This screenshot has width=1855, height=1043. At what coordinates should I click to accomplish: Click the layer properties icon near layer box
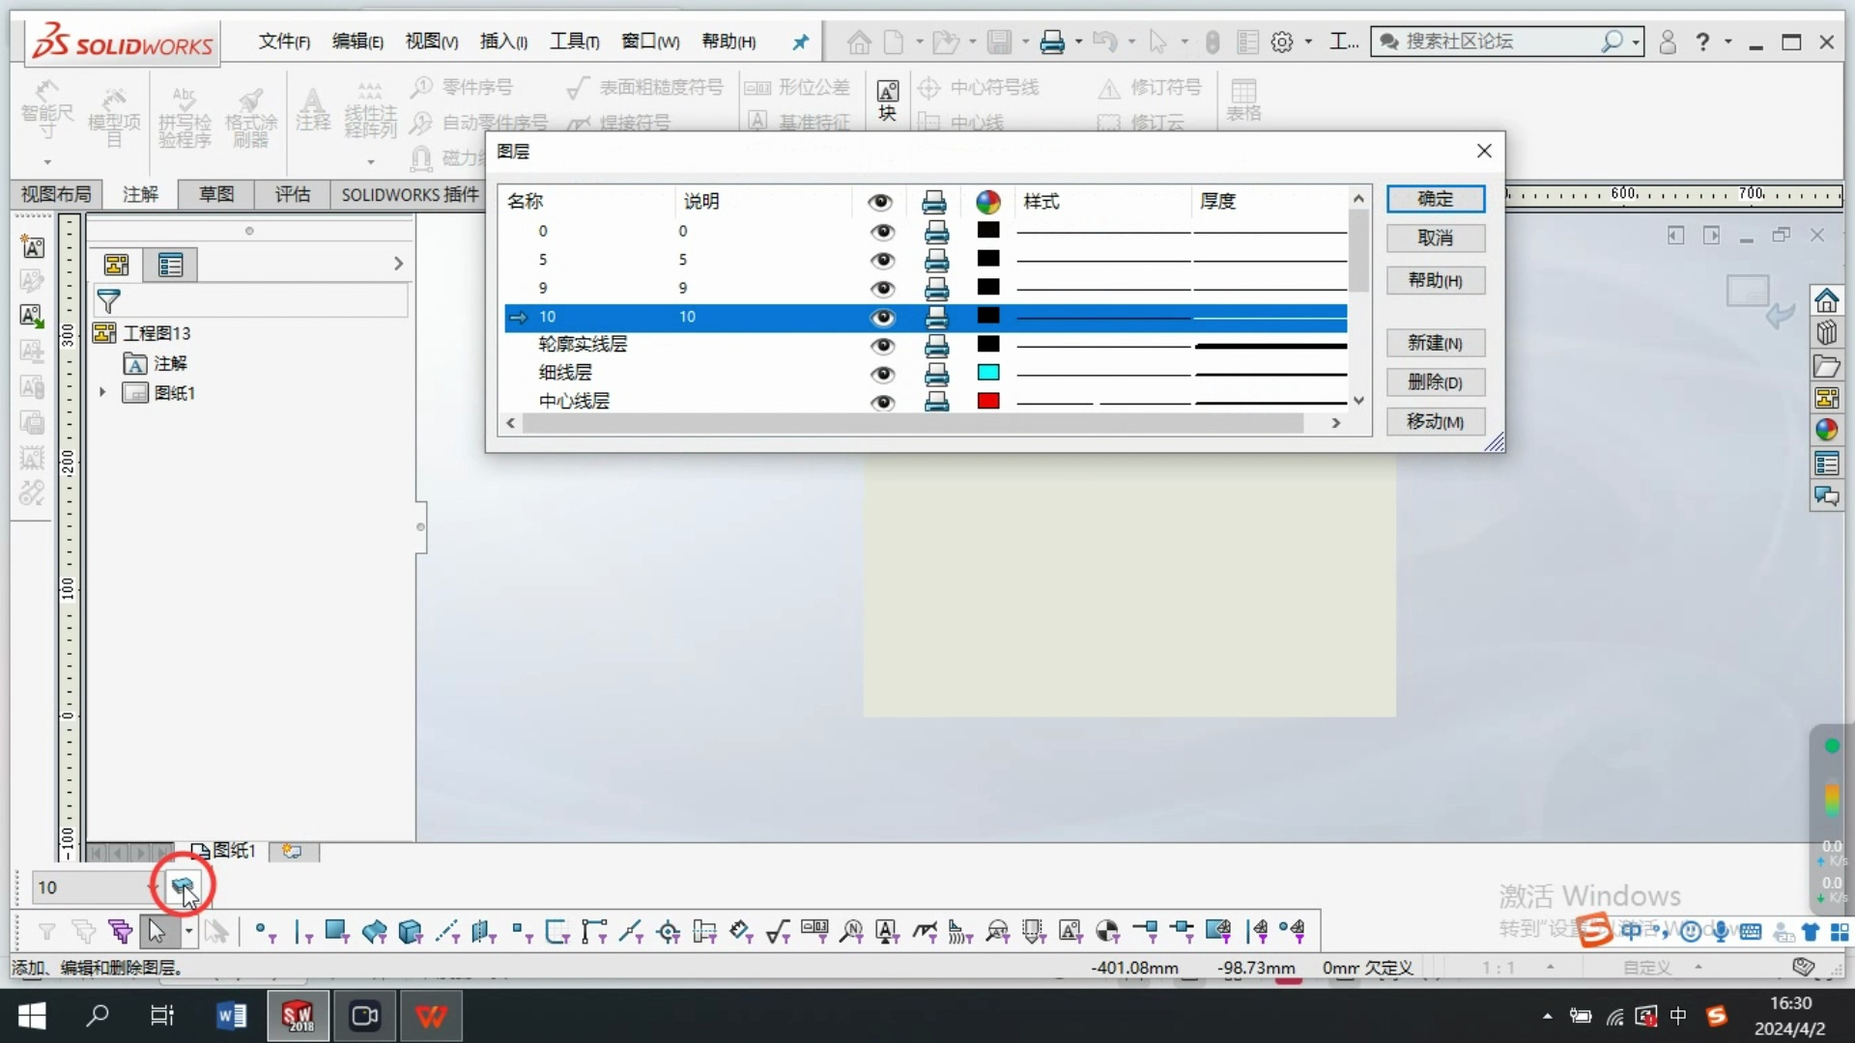(x=182, y=885)
